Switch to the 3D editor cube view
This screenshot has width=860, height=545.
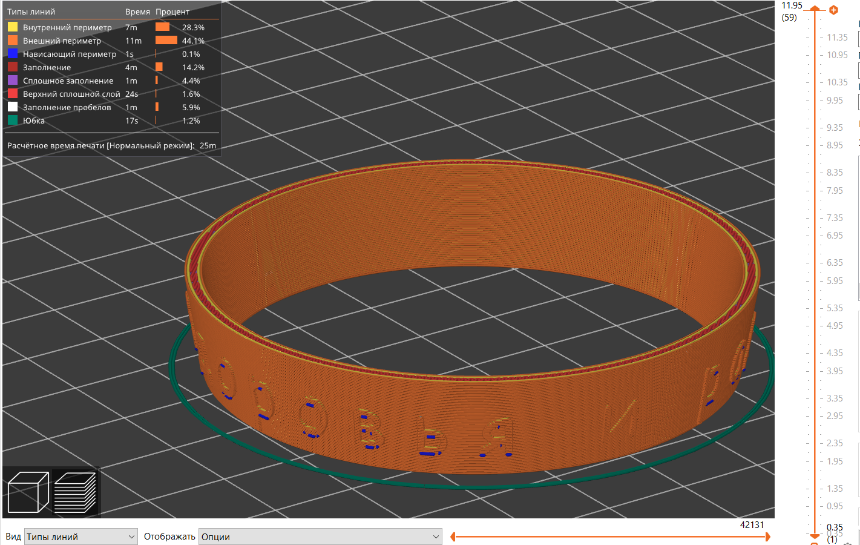[x=28, y=492]
